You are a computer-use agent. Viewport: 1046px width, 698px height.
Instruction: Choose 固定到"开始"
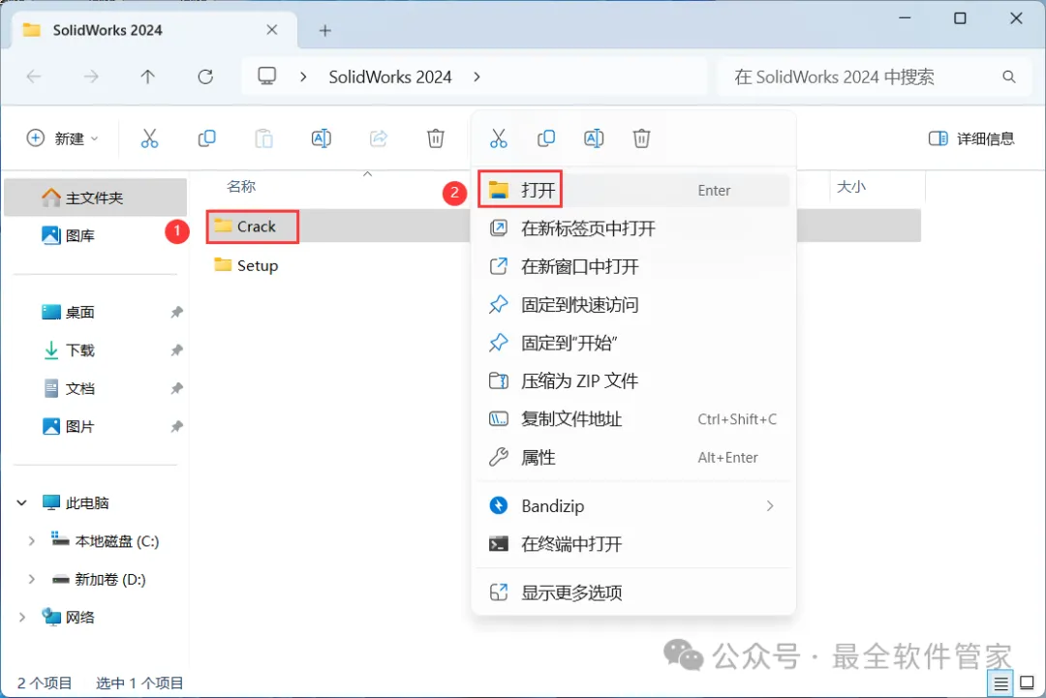pyautogui.click(x=633, y=343)
